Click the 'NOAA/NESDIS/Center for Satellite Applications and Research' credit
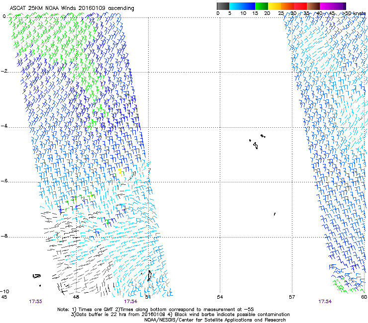The image size is (368, 323). pos(215,320)
